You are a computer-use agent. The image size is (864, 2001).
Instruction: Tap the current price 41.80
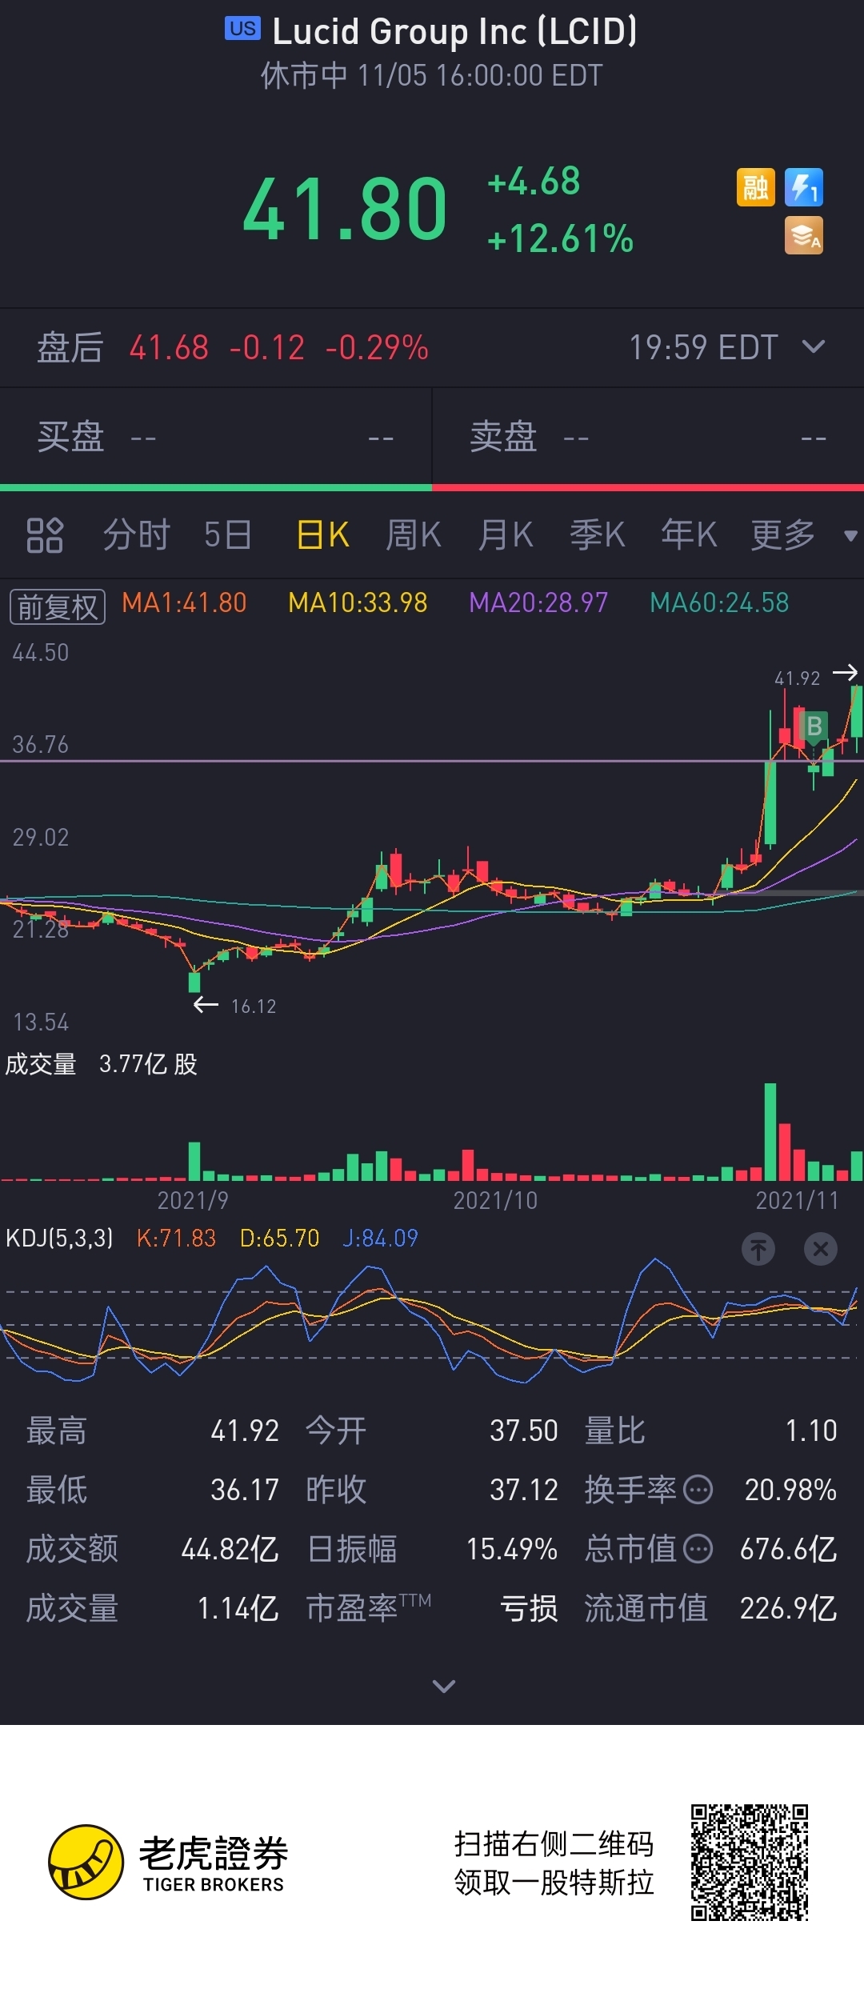coord(345,210)
